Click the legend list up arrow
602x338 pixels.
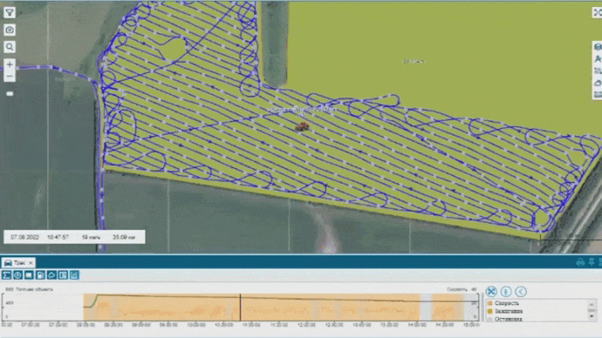point(592,304)
